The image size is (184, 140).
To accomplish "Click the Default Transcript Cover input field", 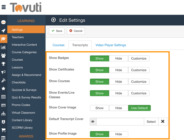I will [x=120, y=122].
